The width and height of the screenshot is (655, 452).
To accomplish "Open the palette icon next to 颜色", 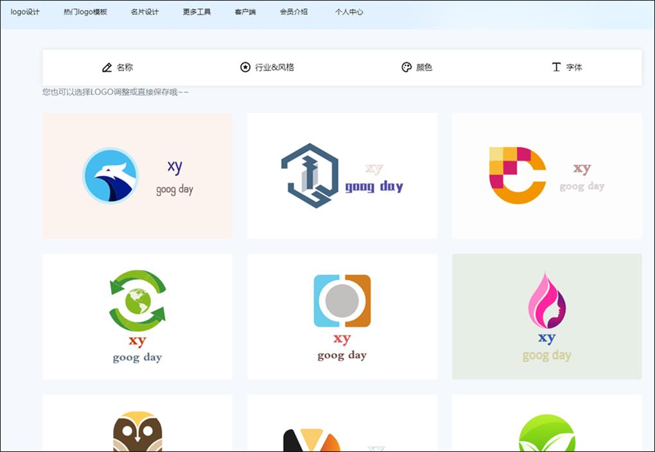I will (406, 66).
